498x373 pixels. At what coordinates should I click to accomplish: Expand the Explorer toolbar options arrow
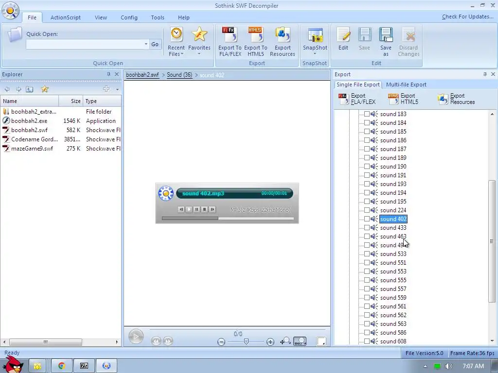tap(117, 89)
